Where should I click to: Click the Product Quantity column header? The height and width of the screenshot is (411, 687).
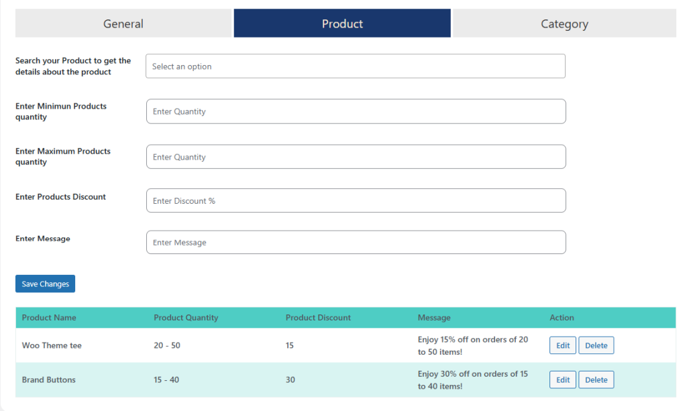pyautogui.click(x=186, y=317)
